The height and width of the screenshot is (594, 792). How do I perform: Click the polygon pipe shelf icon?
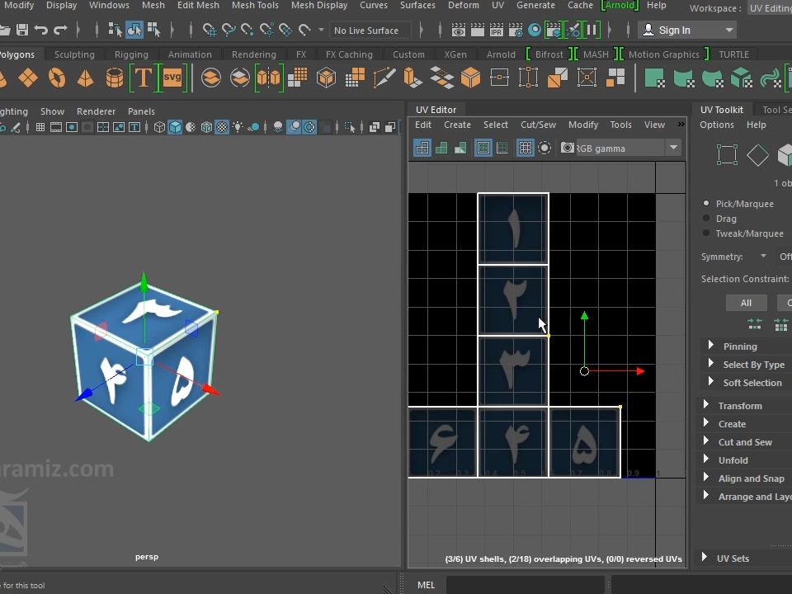click(x=115, y=78)
